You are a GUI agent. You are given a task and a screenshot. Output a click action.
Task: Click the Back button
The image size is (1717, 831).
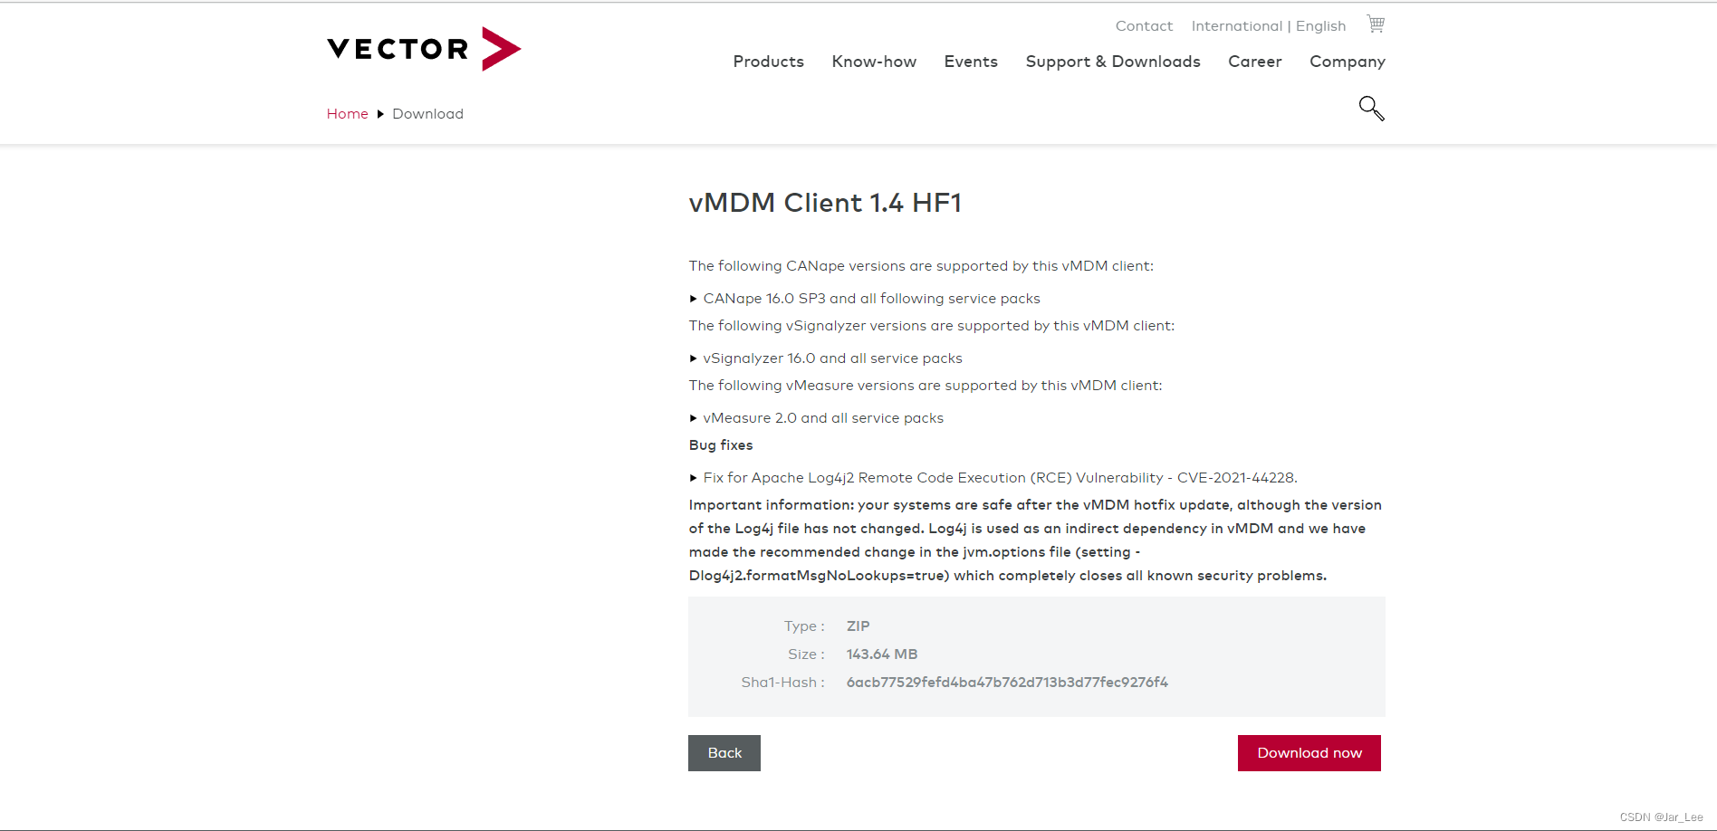coord(724,753)
